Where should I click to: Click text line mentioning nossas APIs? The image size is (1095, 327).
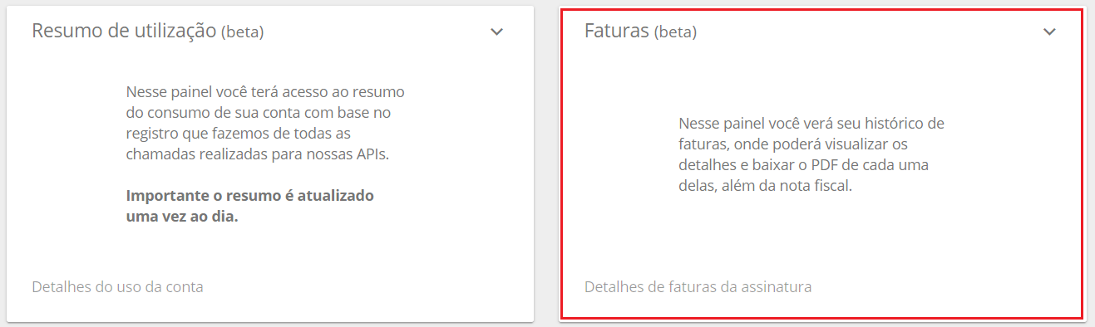tap(258, 154)
